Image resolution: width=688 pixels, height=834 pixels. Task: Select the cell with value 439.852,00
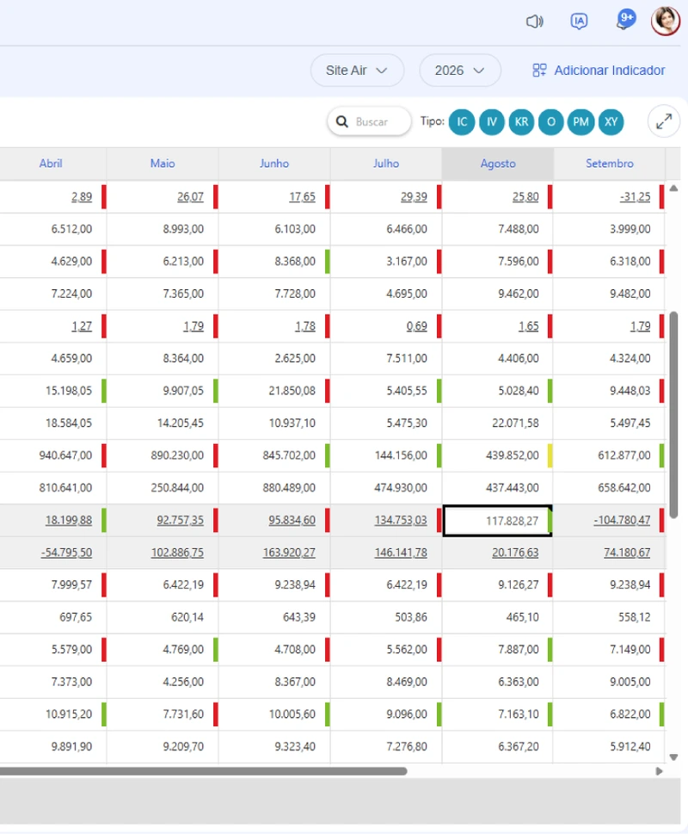[497, 455]
